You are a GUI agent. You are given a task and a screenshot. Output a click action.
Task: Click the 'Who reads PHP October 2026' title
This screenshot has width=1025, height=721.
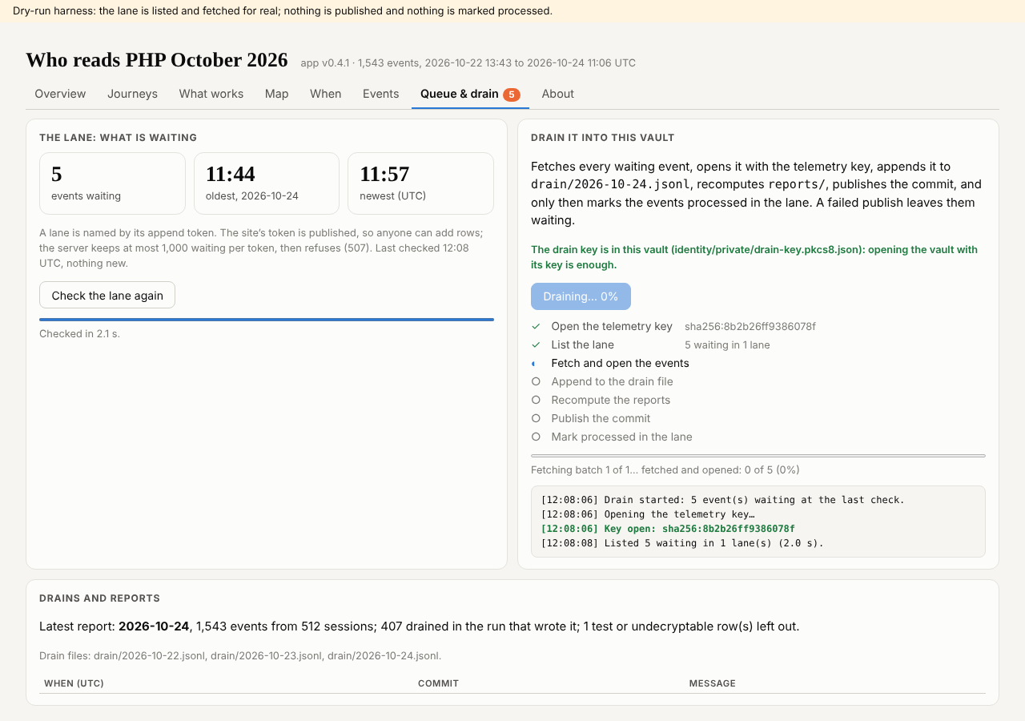(157, 60)
